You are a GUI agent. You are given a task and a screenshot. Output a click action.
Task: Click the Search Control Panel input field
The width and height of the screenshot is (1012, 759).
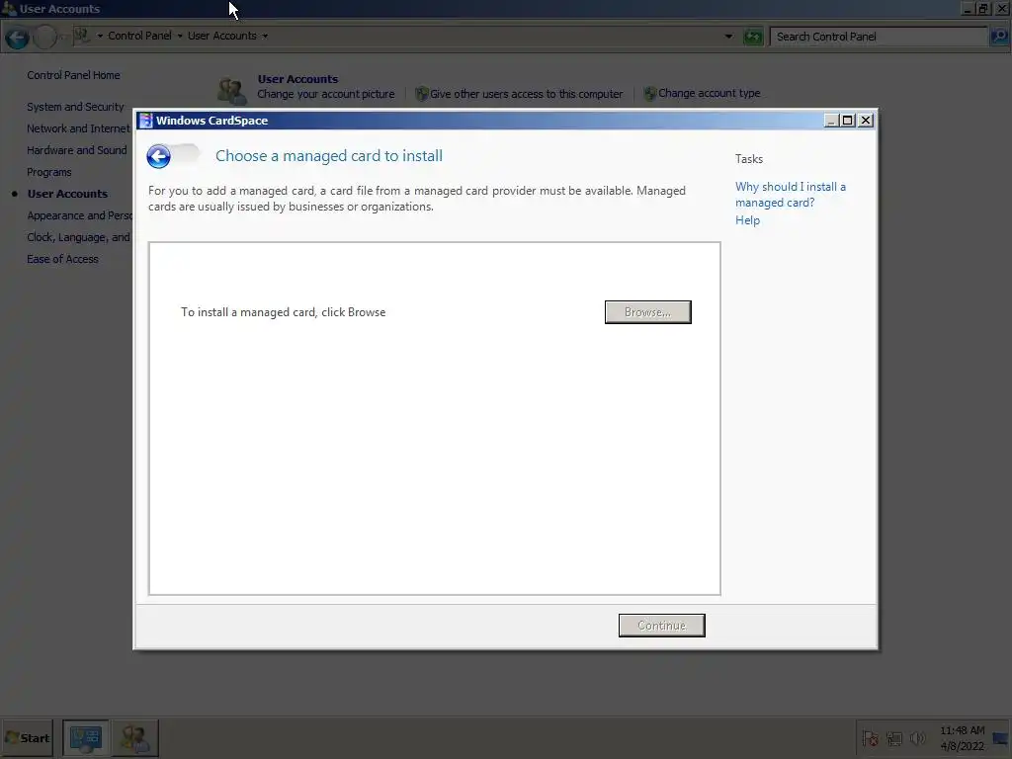pos(879,37)
